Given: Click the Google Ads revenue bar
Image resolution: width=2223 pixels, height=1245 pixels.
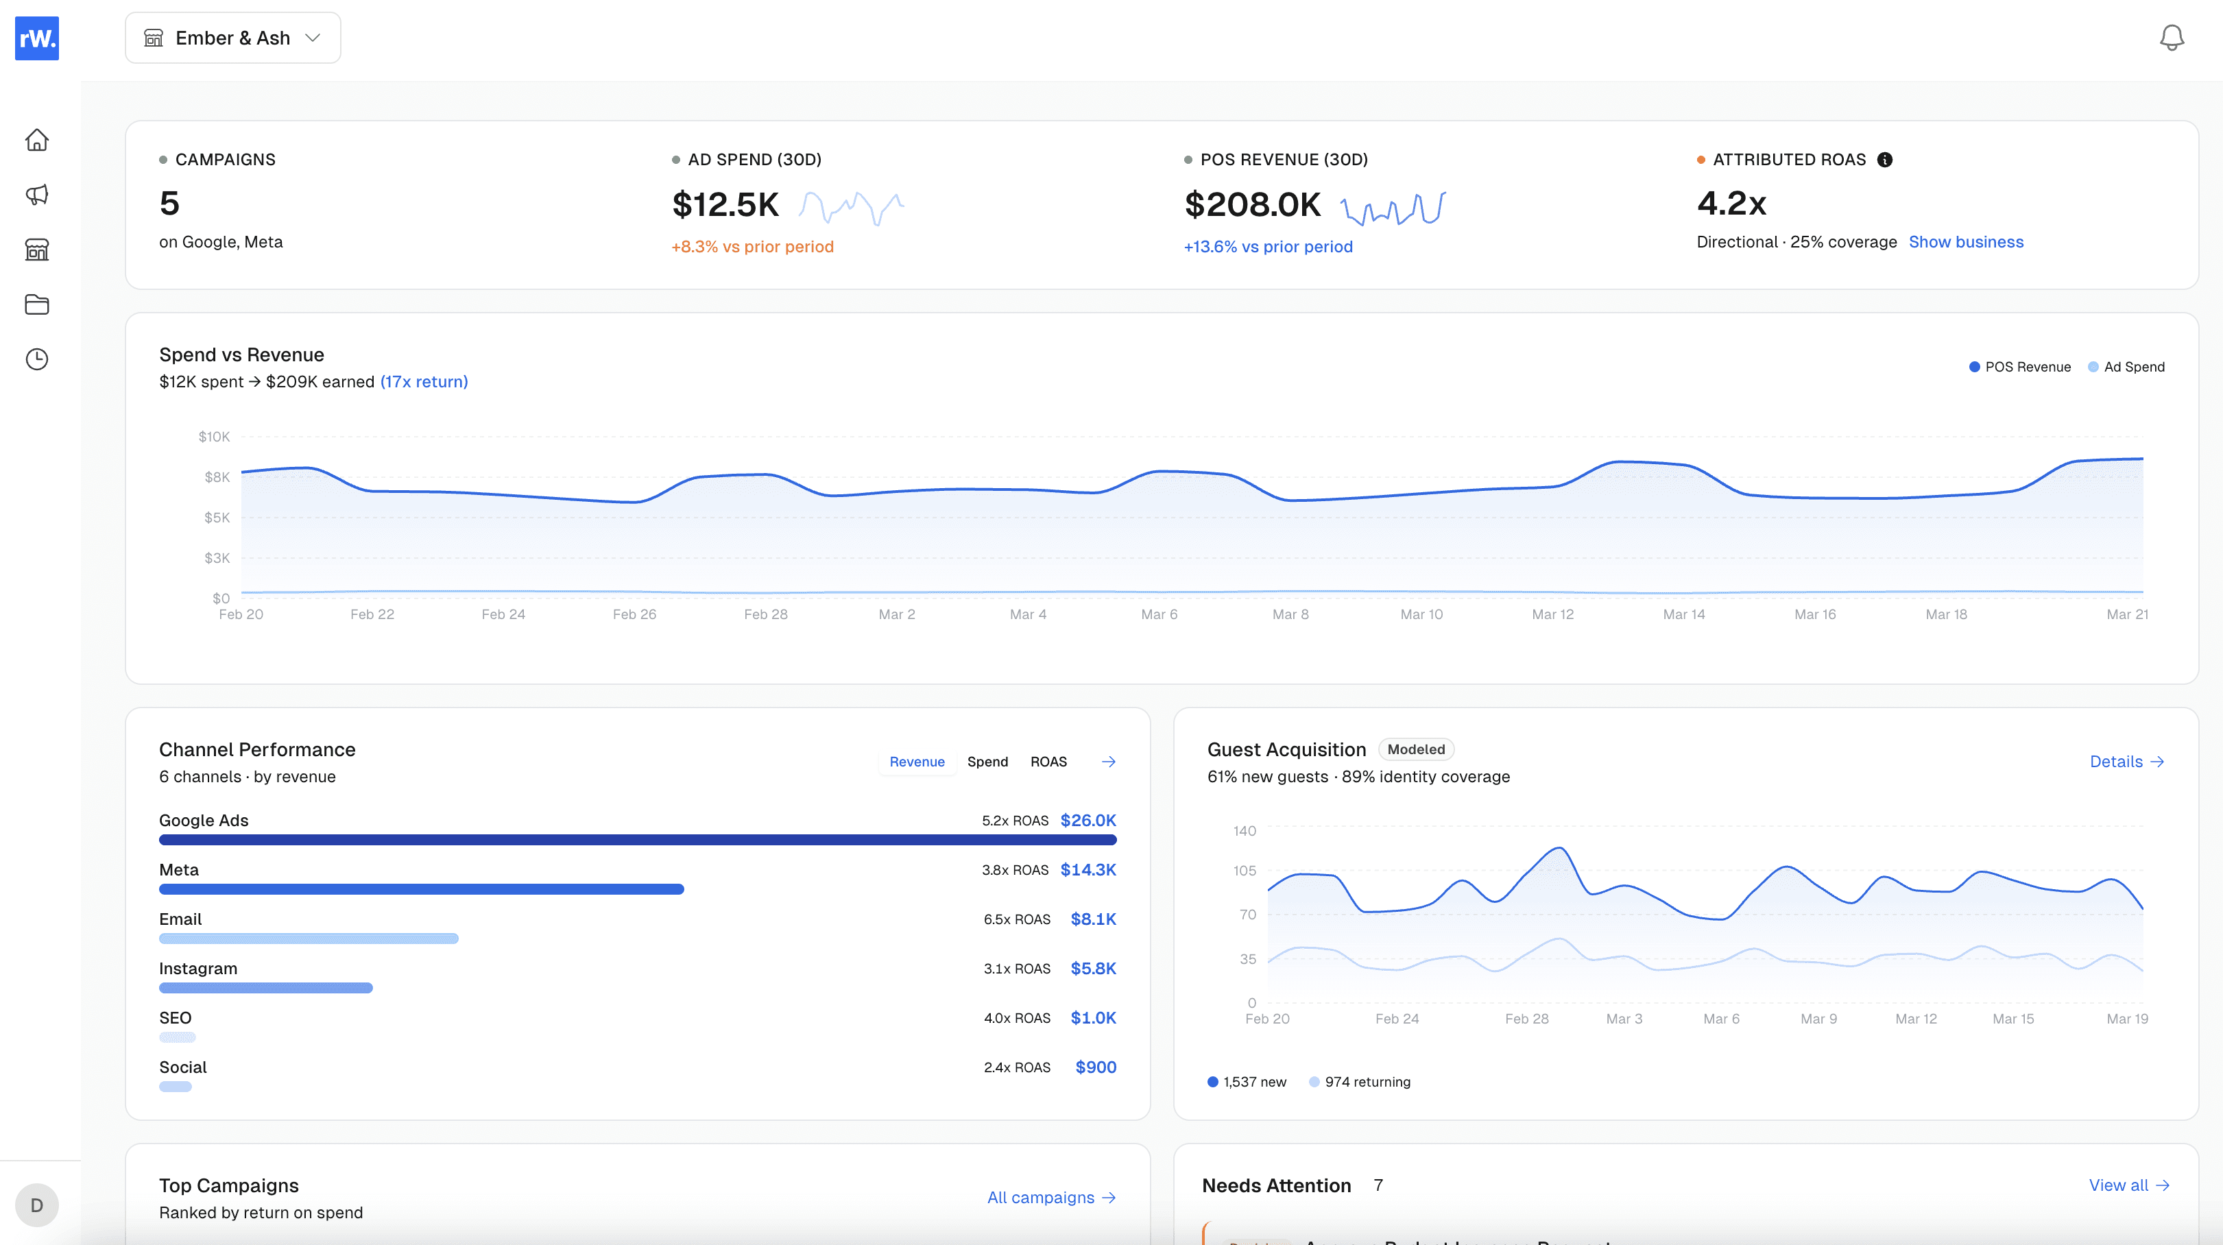Looking at the screenshot, I should point(638,838).
